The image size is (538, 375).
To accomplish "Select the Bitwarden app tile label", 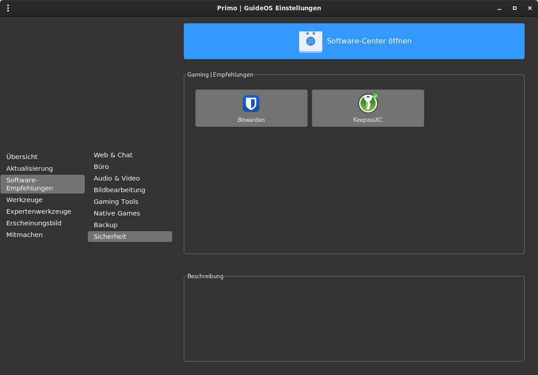I will [251, 120].
